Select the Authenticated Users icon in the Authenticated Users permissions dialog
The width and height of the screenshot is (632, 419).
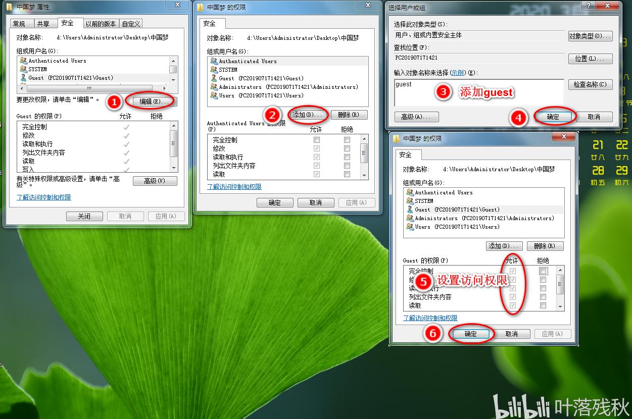pyautogui.click(x=213, y=61)
